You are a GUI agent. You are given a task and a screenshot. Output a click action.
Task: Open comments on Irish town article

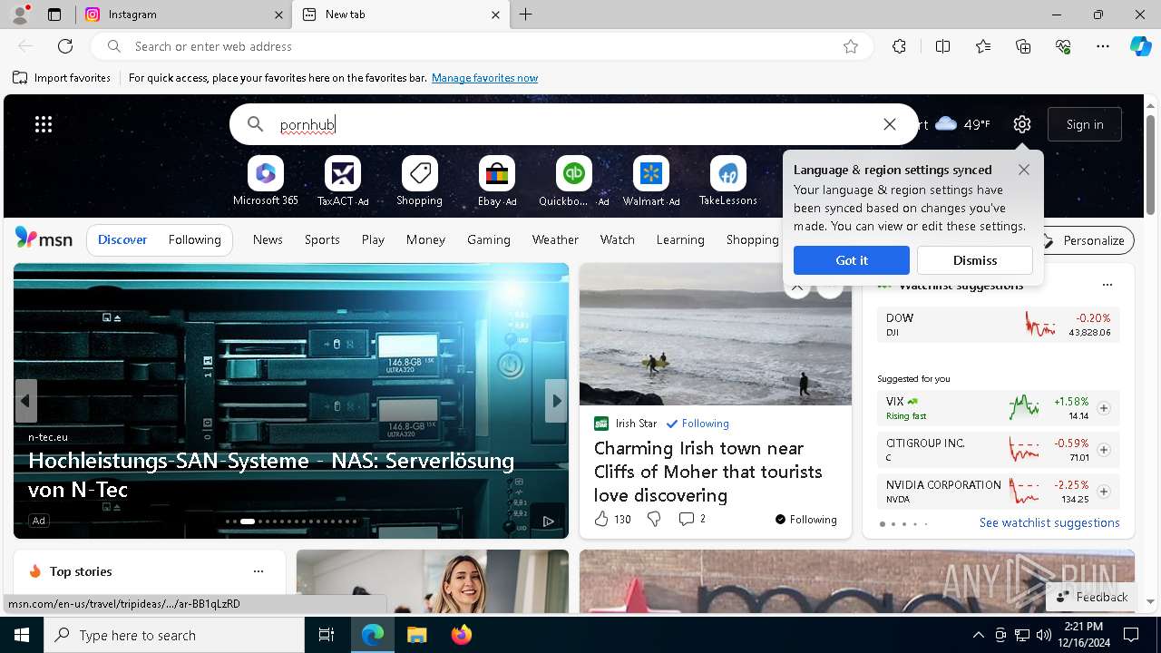click(692, 519)
